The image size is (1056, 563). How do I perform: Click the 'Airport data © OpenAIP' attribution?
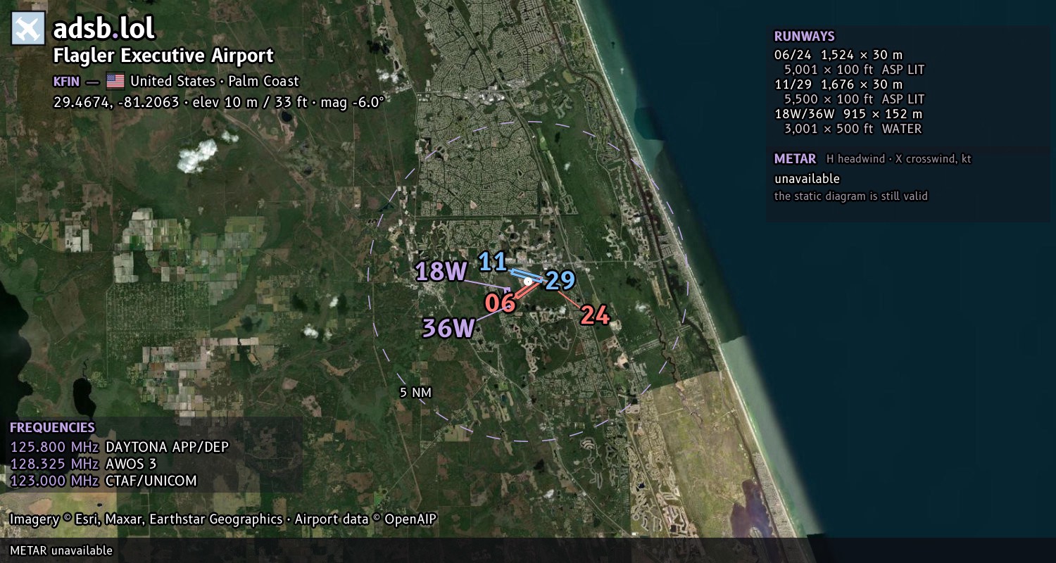click(x=366, y=519)
